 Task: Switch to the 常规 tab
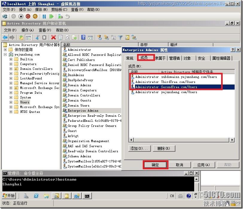point(130,58)
